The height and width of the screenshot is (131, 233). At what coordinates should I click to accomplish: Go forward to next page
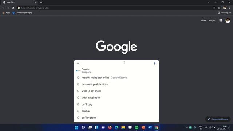tap(8, 8)
